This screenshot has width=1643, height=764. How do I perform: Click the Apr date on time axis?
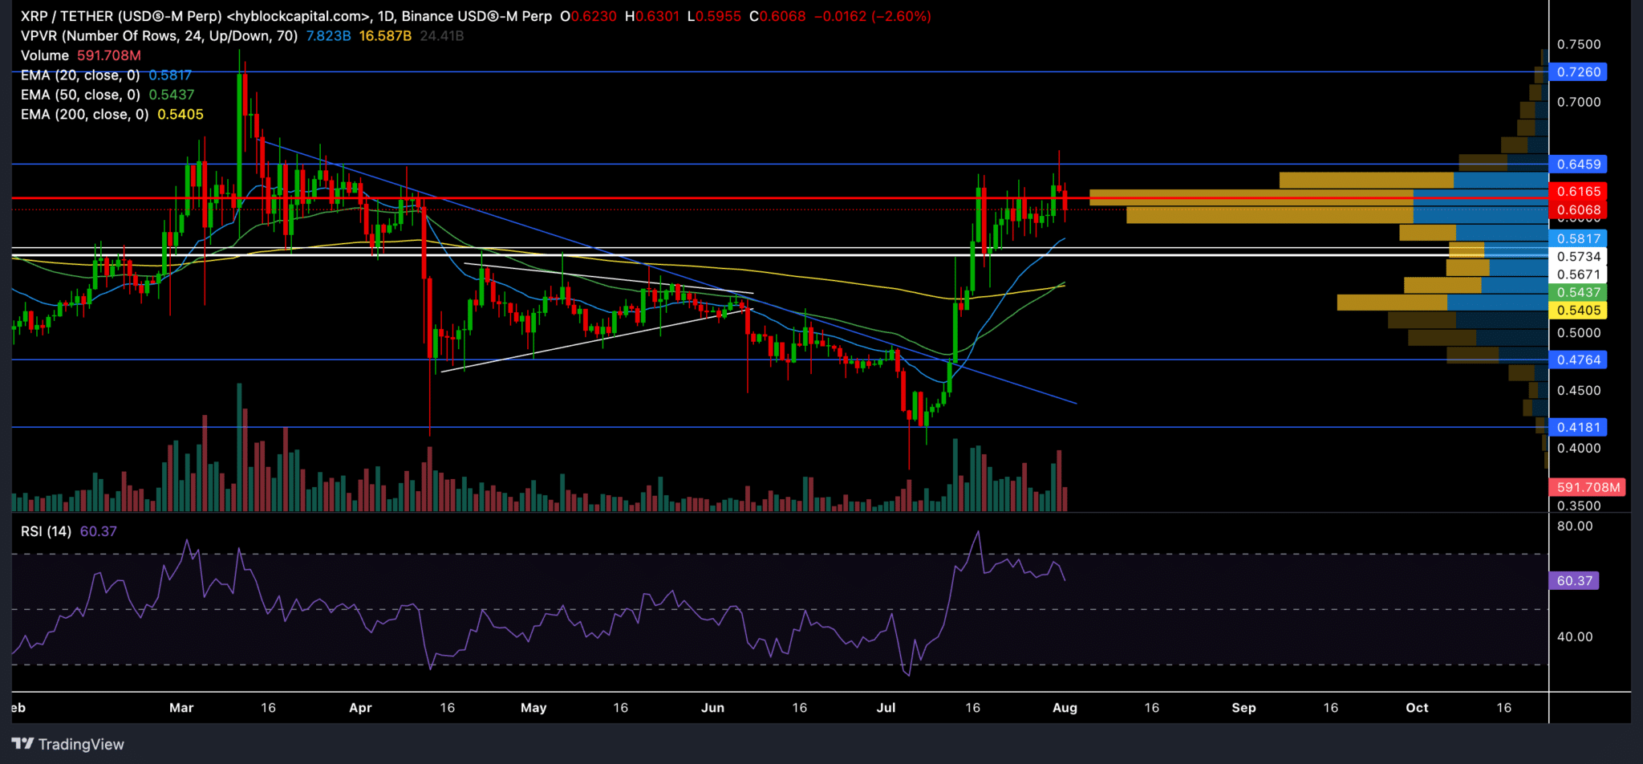(x=360, y=708)
